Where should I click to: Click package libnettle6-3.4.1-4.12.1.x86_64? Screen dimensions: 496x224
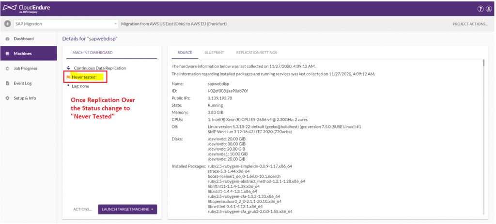pos(235,207)
